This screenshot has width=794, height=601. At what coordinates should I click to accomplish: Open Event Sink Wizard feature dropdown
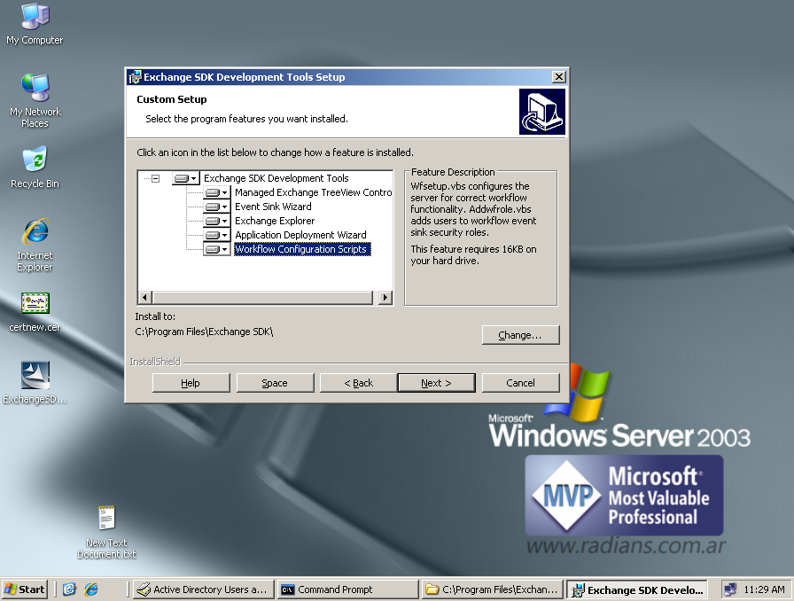216,207
